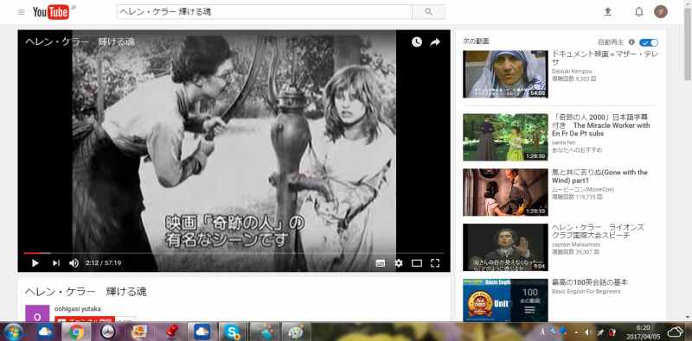The width and height of the screenshot is (692, 341).
Task: Open the first blue cloud taskbar icon
Action: 45,332
